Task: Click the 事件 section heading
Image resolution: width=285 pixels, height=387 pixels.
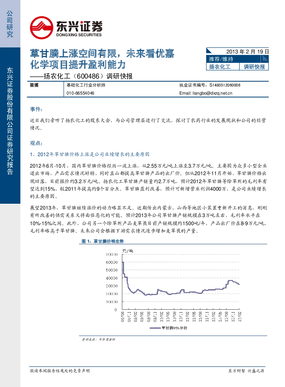Action: [36, 109]
